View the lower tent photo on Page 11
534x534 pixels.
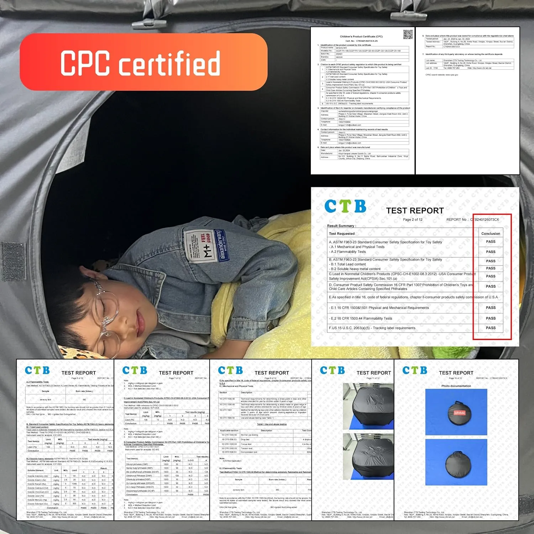click(x=368, y=457)
